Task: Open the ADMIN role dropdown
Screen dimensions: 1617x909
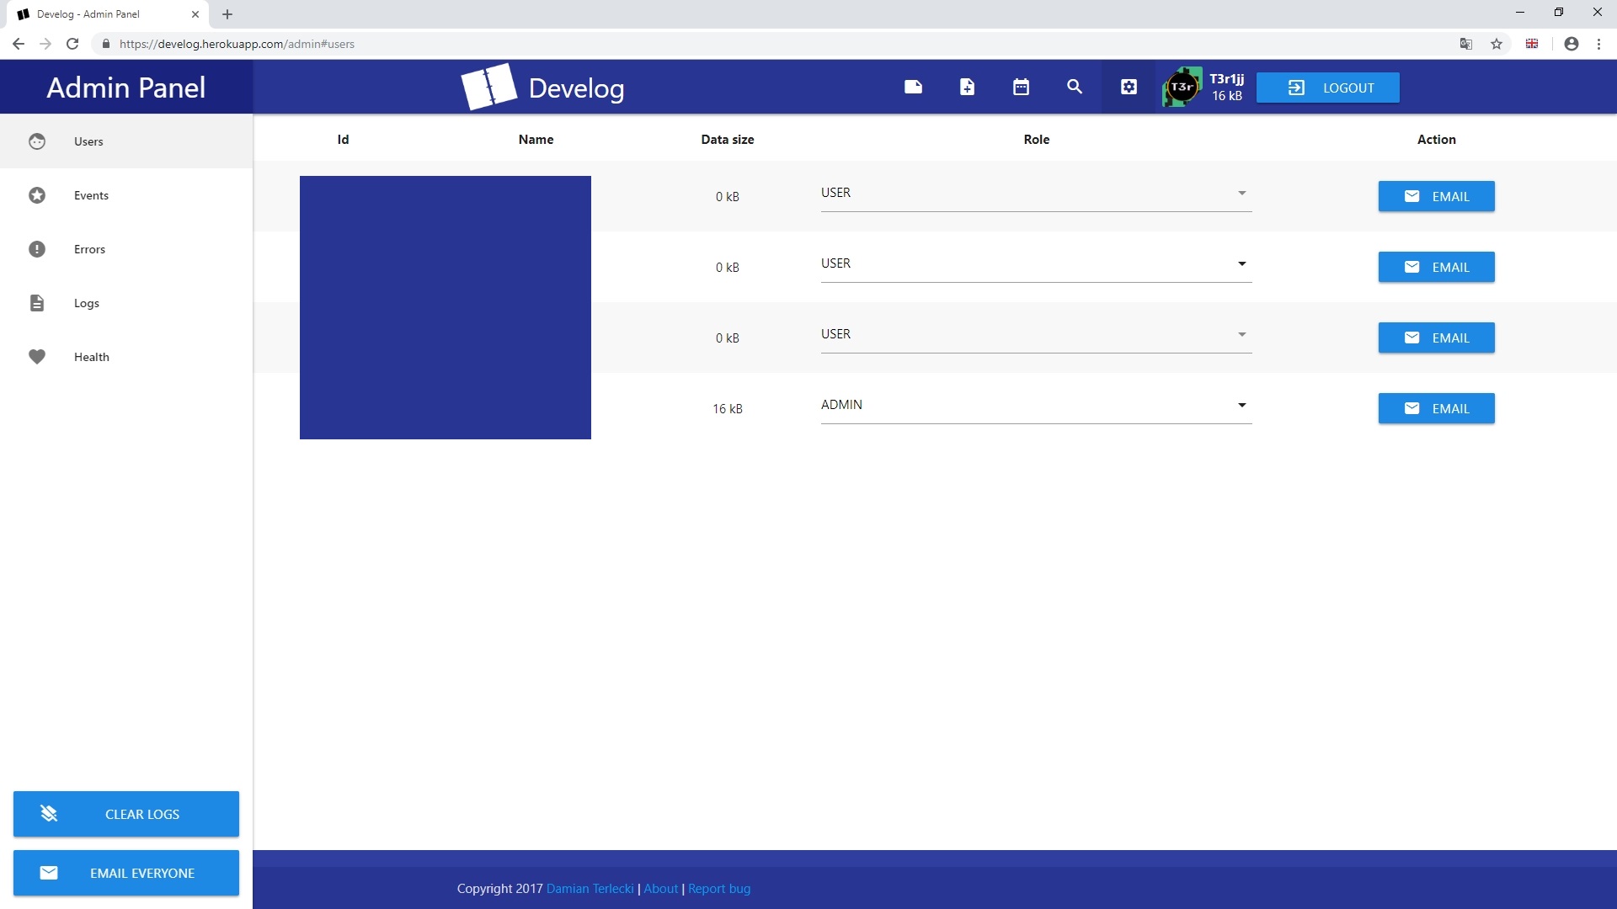Action: 1036,406
